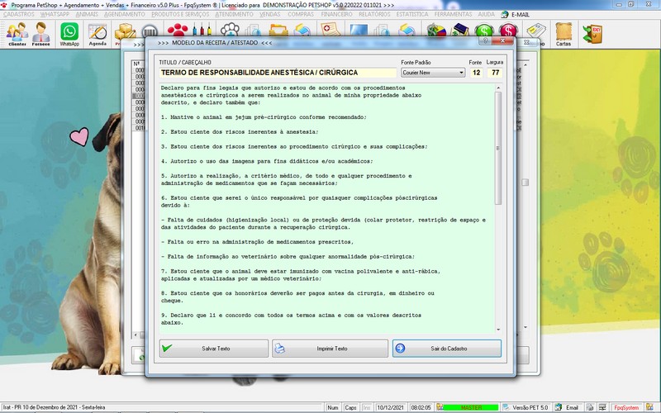Viewport: 661px width, 413px height.
Task: Click the yellow notes toolbar icon
Action: tap(535, 31)
